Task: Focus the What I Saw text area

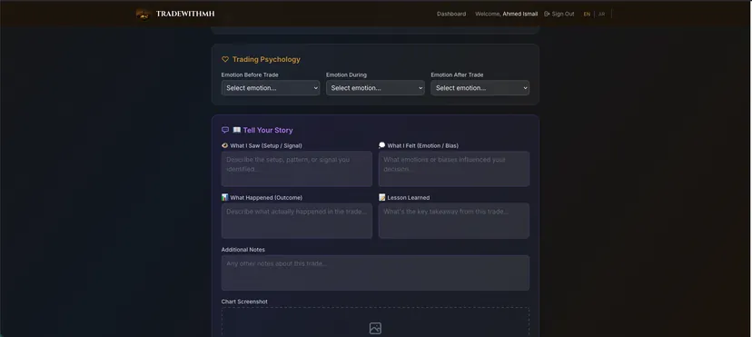Action: (x=296, y=169)
